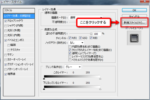Image resolution: width=150 pixels, height=100 pixels.
Task: Click the 塗りの不透明度 slider handle
Action: [x=91, y=34]
